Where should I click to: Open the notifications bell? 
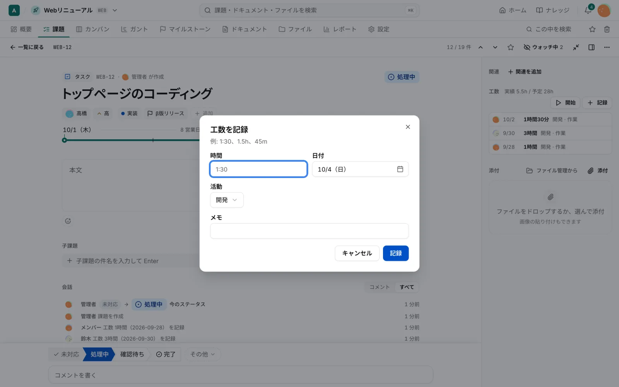pos(588,10)
